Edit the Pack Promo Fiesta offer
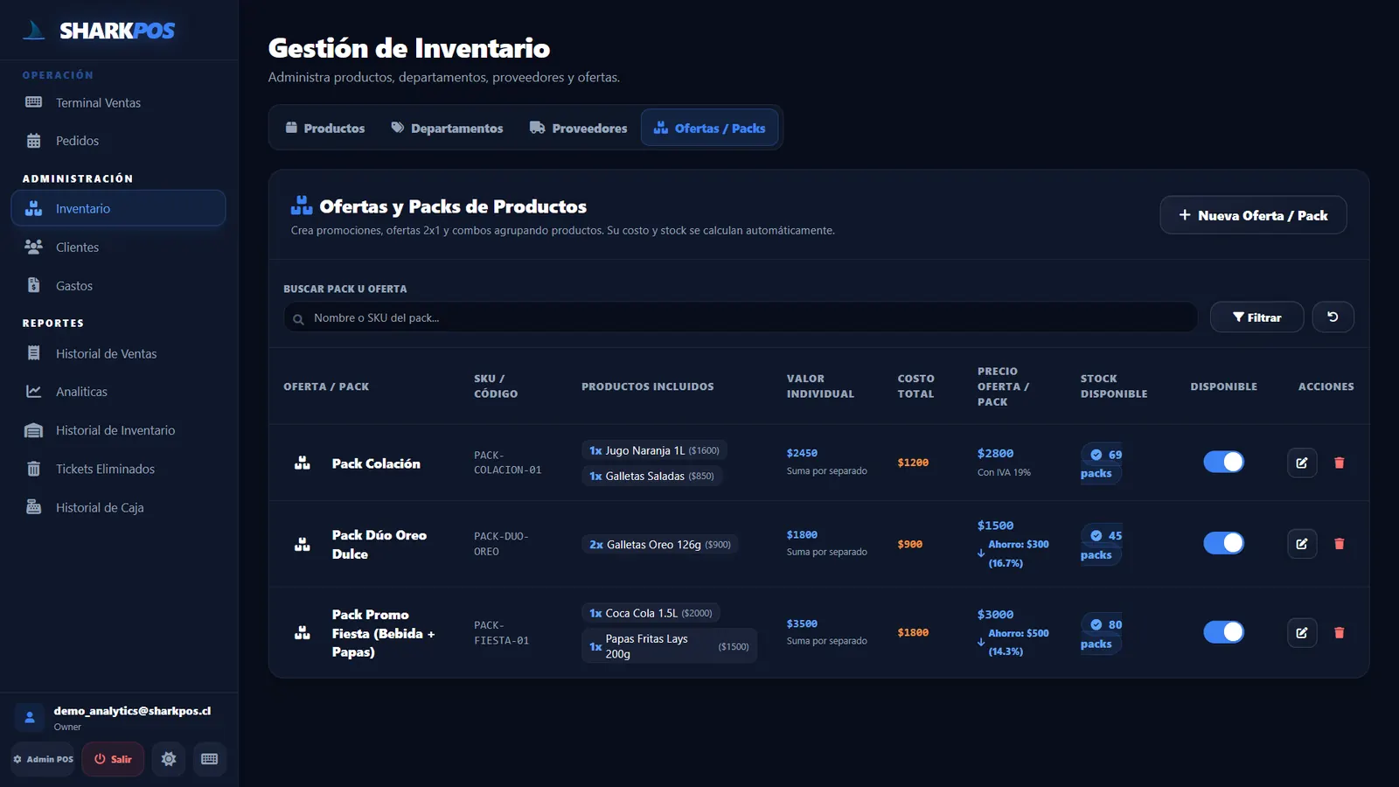The height and width of the screenshot is (787, 1399). 1302,632
